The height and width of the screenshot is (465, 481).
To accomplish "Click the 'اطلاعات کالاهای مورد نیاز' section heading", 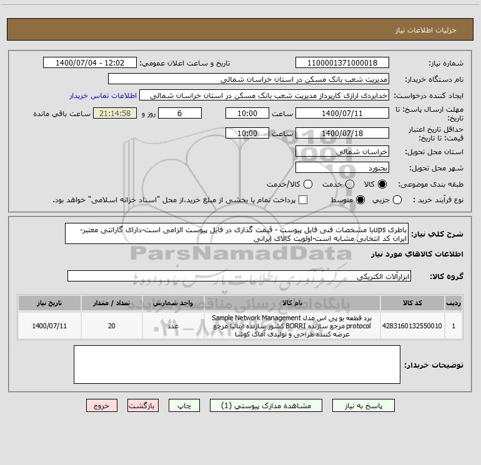I will tap(417, 254).
